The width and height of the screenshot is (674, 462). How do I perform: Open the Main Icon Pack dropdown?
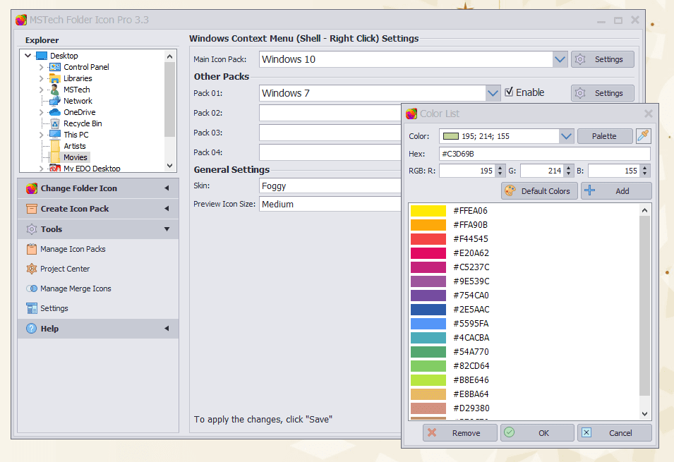(x=560, y=59)
